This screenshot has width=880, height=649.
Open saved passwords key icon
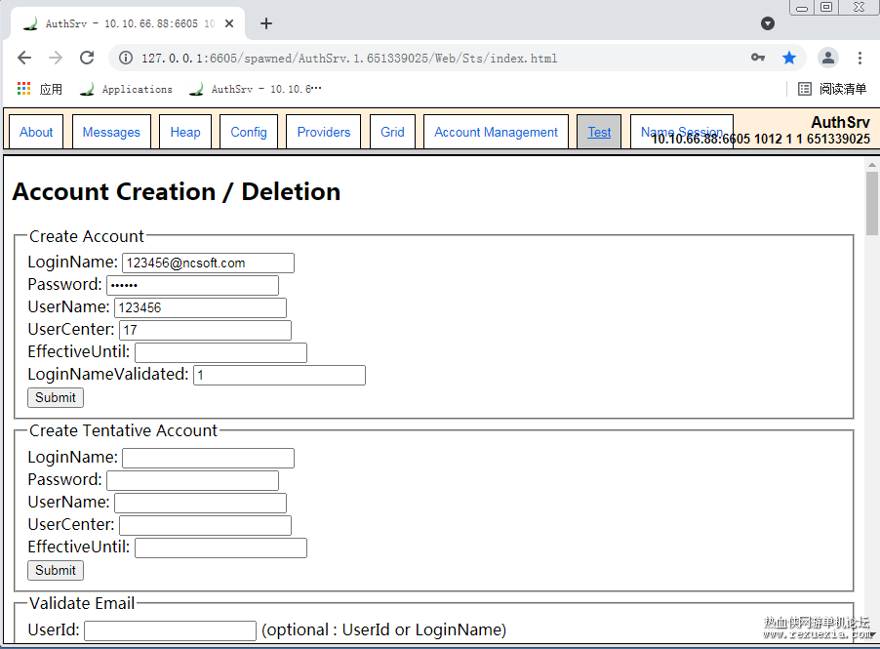pyautogui.click(x=758, y=58)
